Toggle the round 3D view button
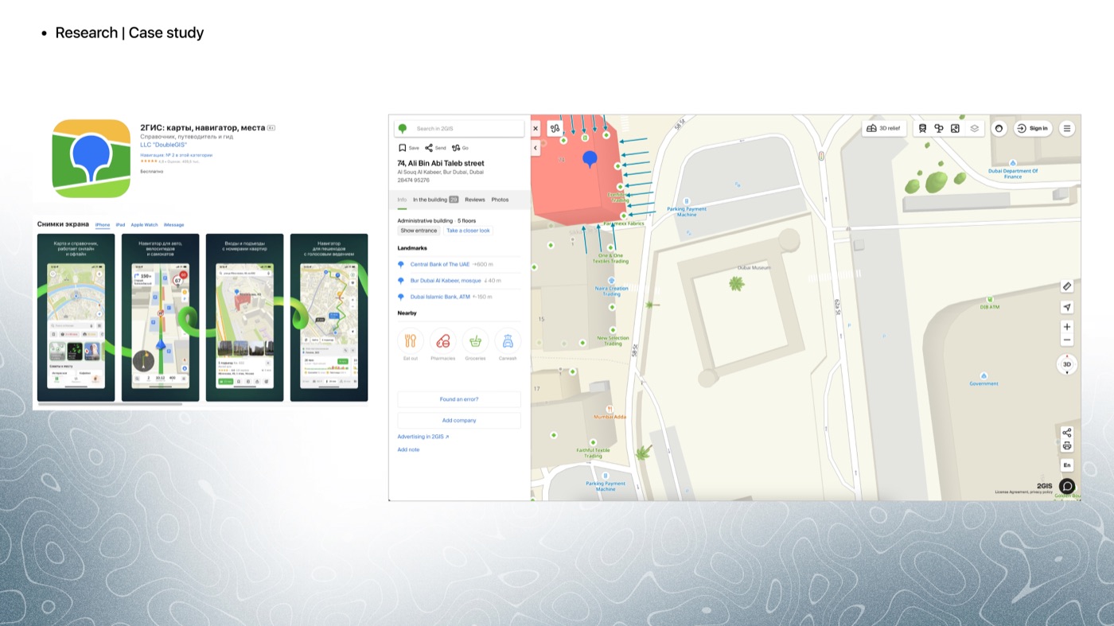Viewport: 1114px width, 626px height. pos(1067,364)
